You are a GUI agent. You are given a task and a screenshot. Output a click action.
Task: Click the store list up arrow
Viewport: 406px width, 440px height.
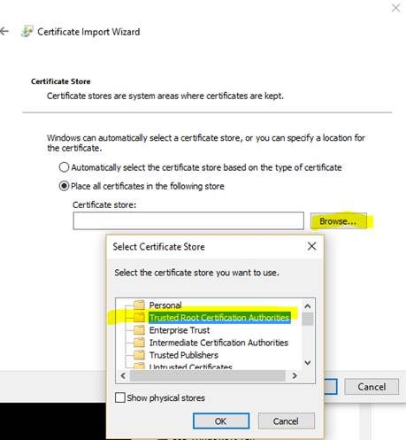[308, 306]
